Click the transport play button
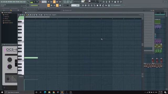 pos(34,2)
